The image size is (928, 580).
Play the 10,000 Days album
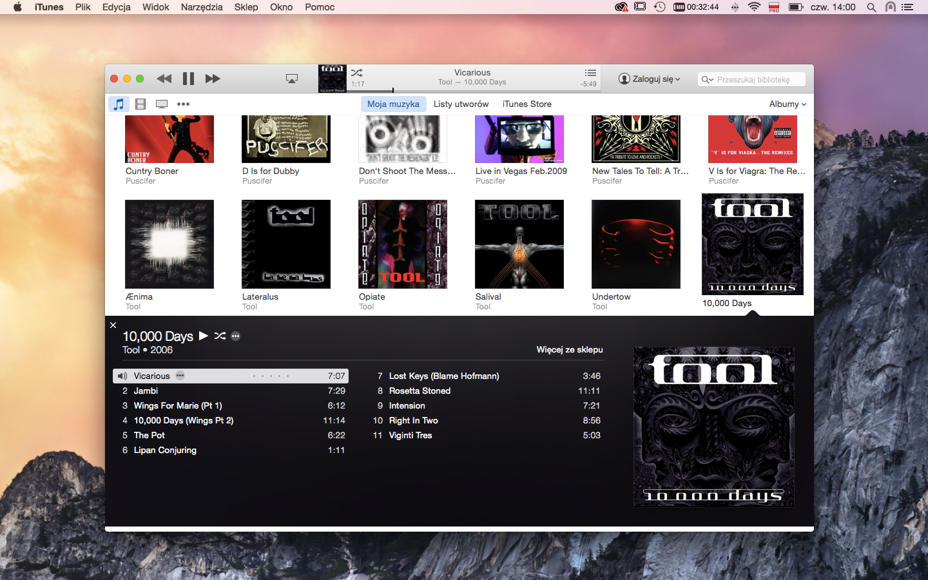pyautogui.click(x=204, y=336)
